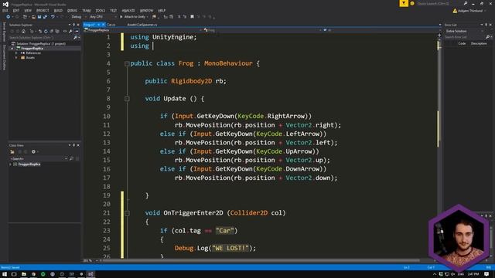Pin the Solution Explorer panel
This screenshot has width=495, height=278.
[x=74, y=25]
